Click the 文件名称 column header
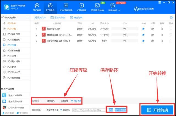 point(57,23)
